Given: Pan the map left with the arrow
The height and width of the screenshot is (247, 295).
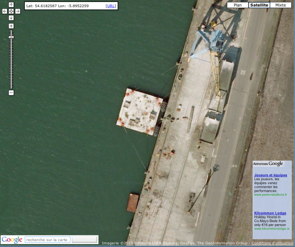Looking at the screenshot, I should coord(5,11).
